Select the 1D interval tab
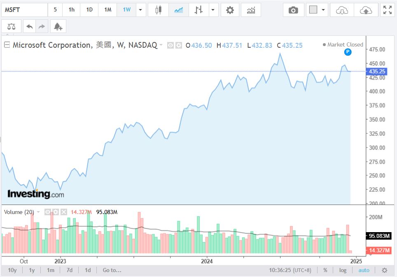Screen dimensions: 397x277 pos(89,10)
